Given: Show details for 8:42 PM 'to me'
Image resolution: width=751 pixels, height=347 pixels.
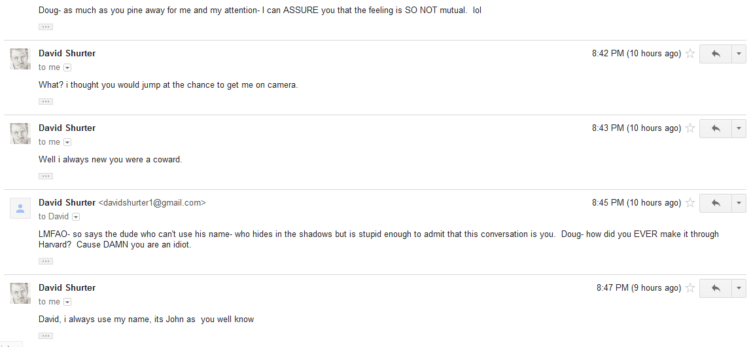Looking at the screenshot, I should (67, 67).
